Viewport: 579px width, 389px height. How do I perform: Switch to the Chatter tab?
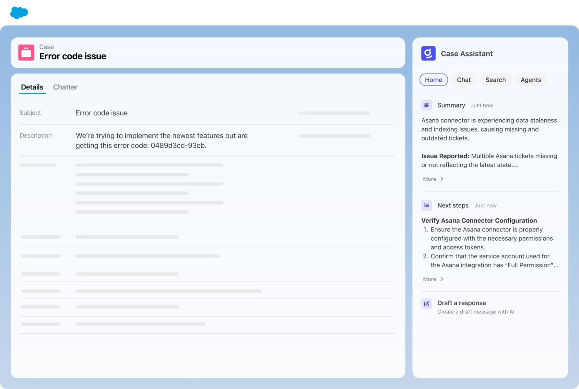(x=65, y=87)
